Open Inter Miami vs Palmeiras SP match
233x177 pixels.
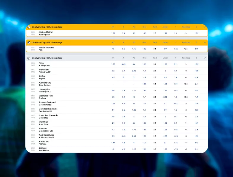(44, 71)
